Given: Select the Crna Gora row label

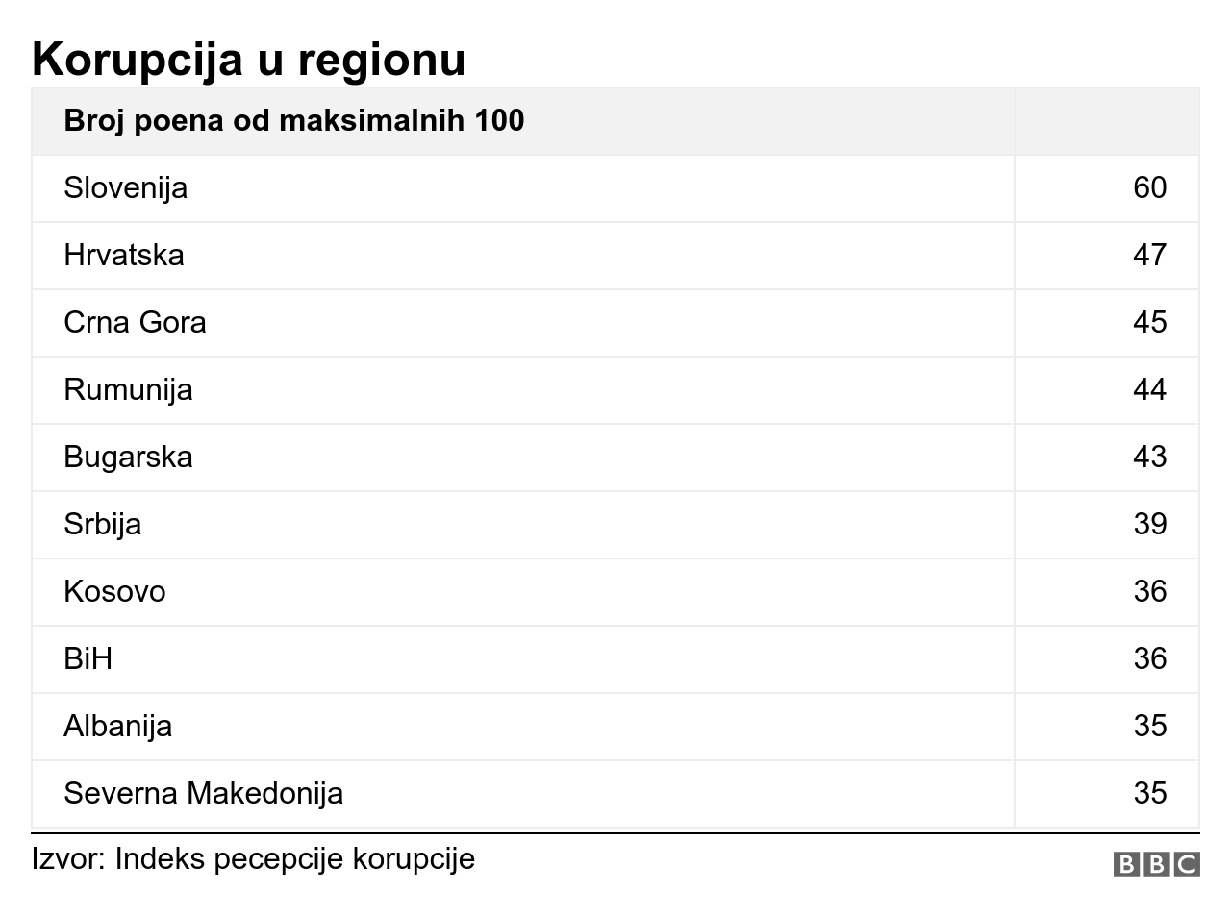Looking at the screenshot, I should (135, 322).
